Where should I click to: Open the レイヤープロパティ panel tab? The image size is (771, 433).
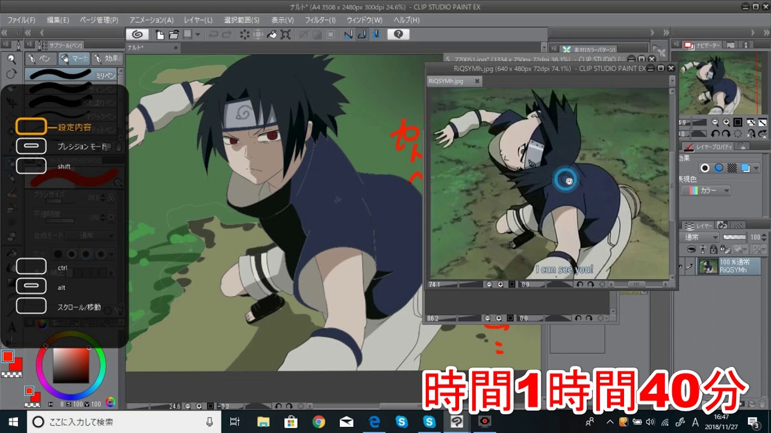click(x=708, y=147)
